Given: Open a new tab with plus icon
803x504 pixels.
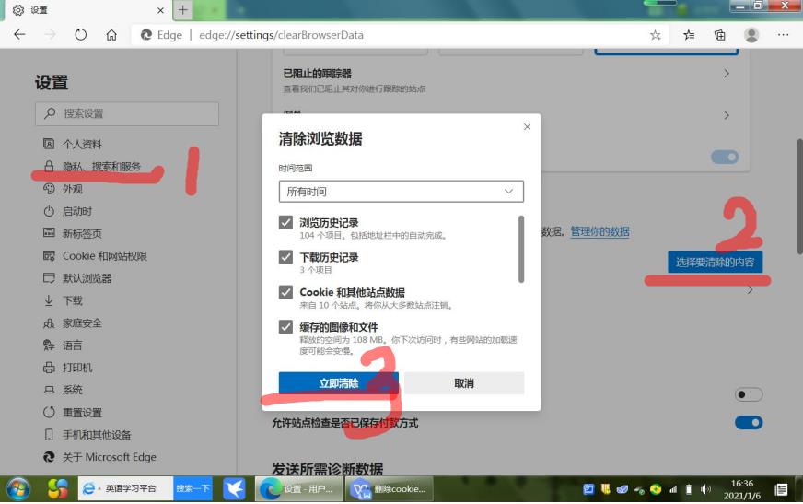Looking at the screenshot, I should [183, 10].
